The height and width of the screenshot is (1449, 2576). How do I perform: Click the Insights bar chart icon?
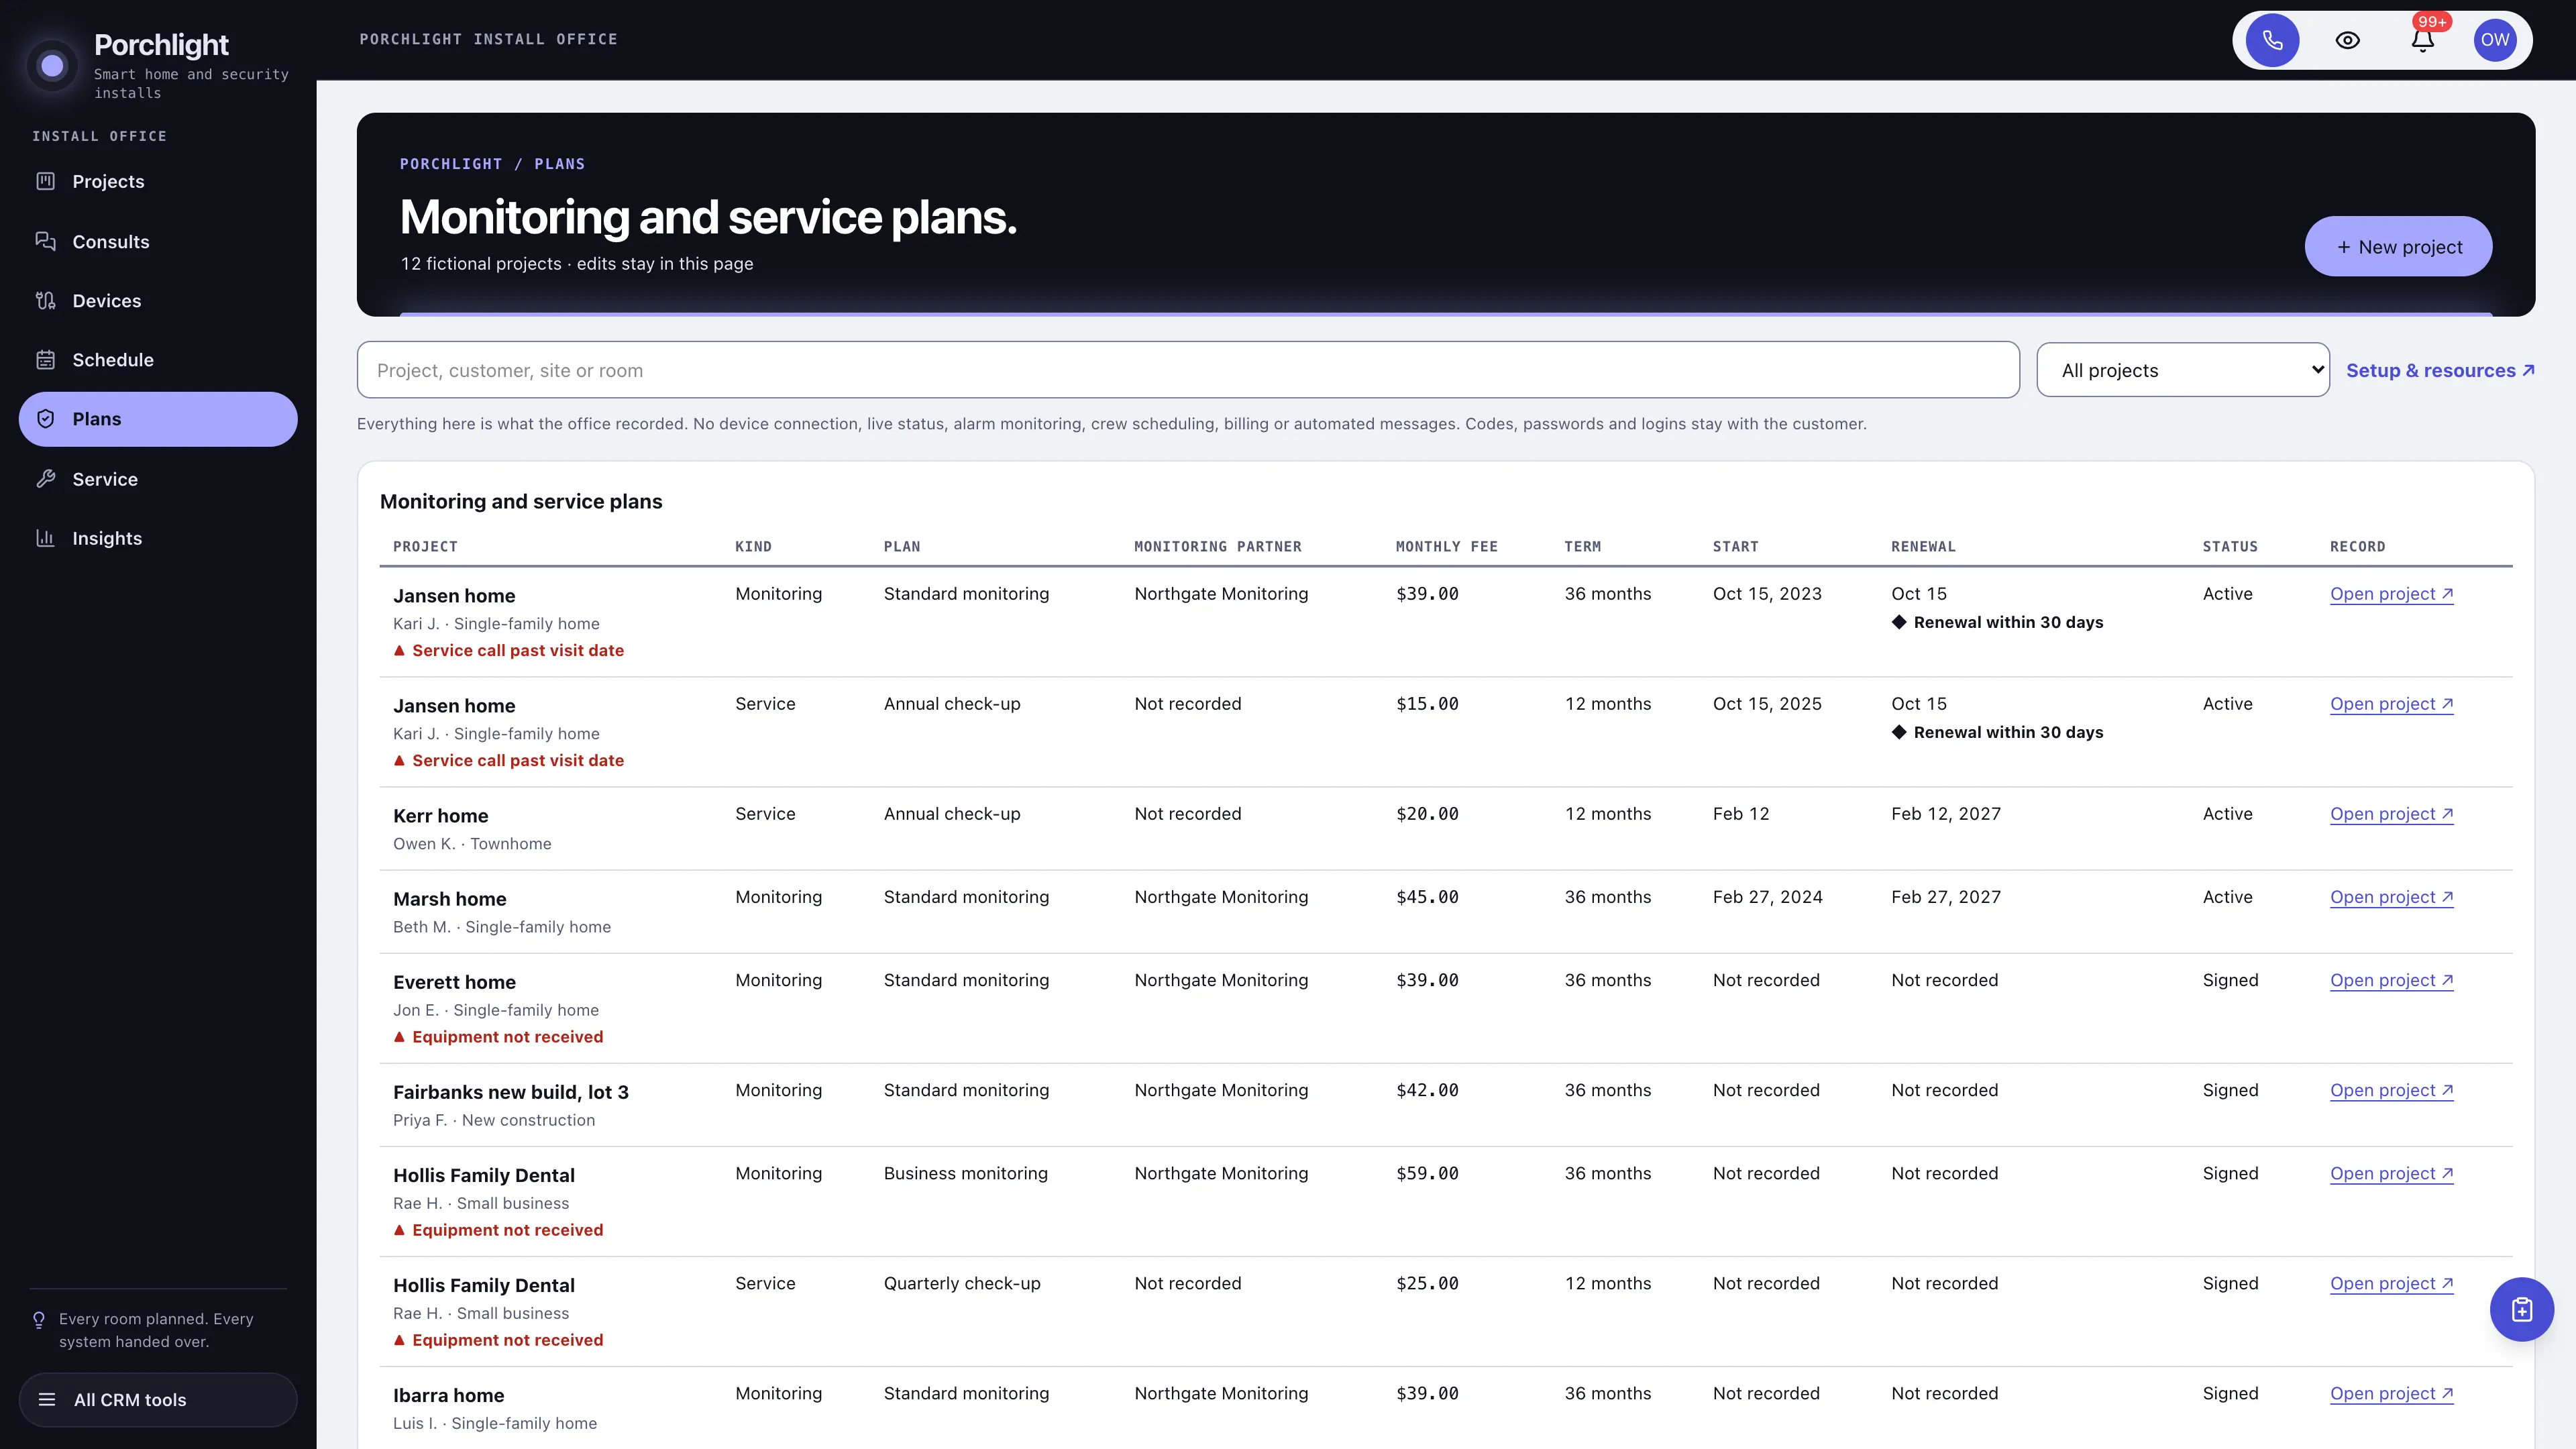[45, 538]
